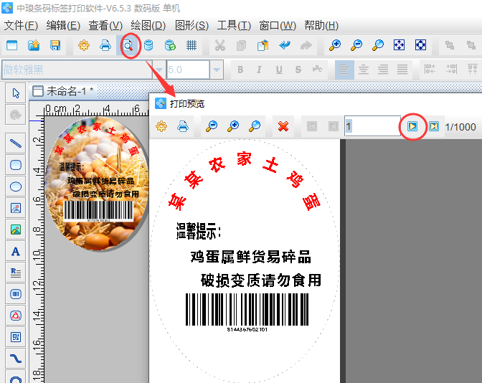Viewport: 482px width, 383px height.
Task: Copy icon in main toolbar
Action: coord(241,45)
